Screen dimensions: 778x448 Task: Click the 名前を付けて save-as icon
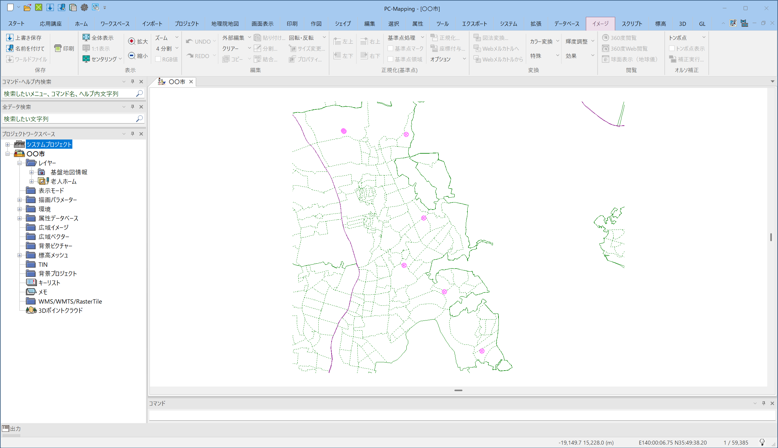coord(10,48)
